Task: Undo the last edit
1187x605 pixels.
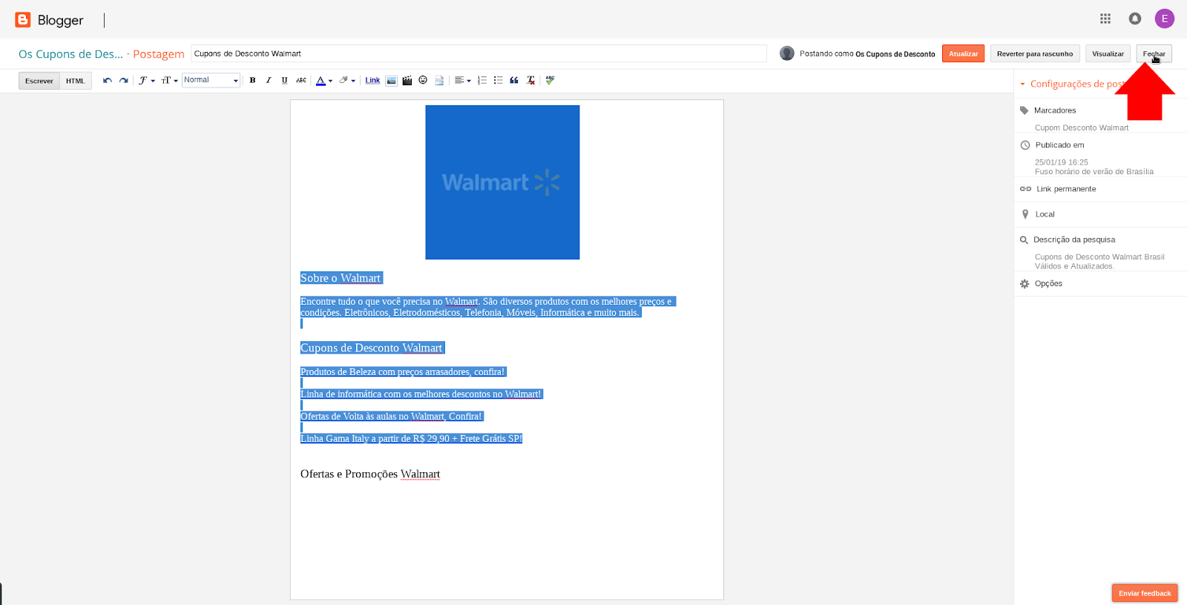Action: tap(108, 80)
